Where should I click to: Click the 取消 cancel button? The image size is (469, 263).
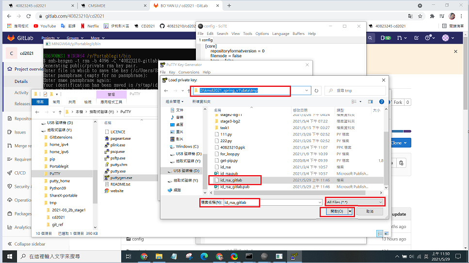click(x=370, y=211)
